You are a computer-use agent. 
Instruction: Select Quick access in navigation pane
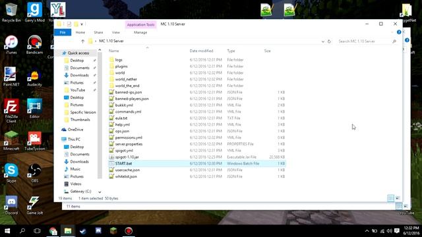tap(78, 53)
